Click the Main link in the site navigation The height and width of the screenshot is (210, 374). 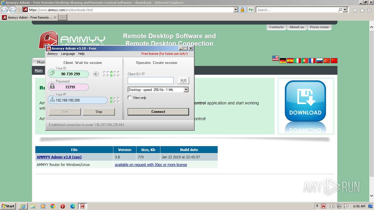pos(39,70)
